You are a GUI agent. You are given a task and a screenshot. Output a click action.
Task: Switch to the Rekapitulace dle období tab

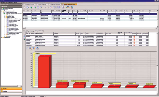(55, 4)
